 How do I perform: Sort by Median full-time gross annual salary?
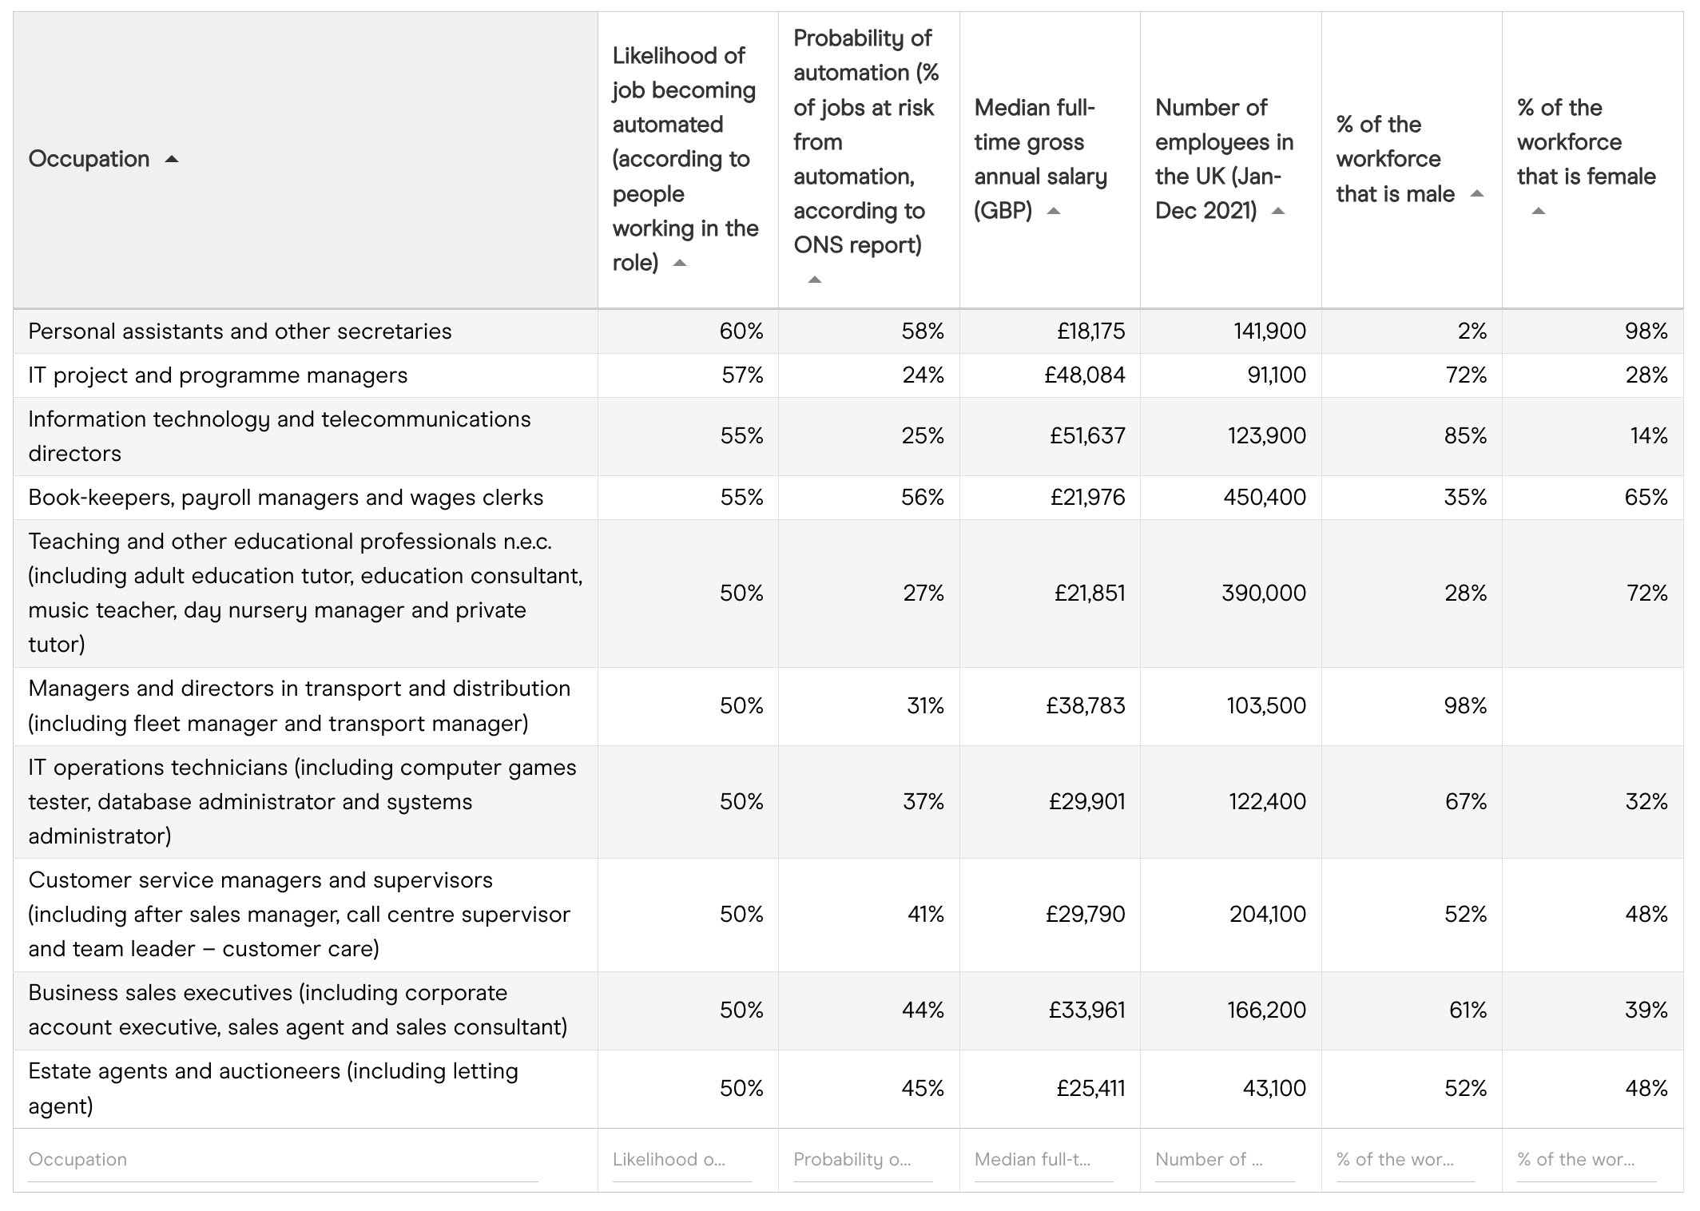1054,212
